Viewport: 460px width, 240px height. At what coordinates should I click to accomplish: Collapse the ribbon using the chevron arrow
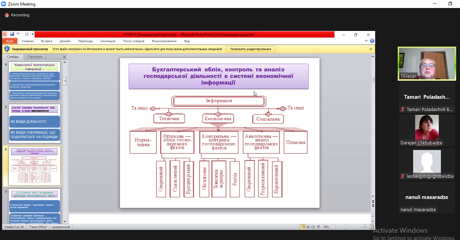click(x=366, y=41)
